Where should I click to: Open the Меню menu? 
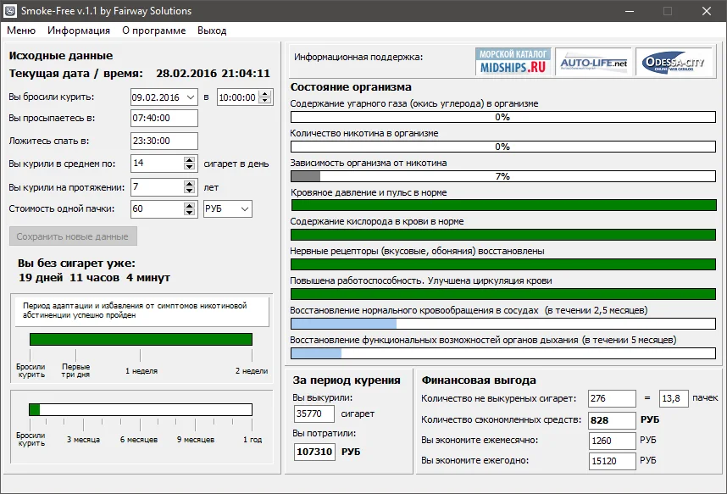(21, 31)
